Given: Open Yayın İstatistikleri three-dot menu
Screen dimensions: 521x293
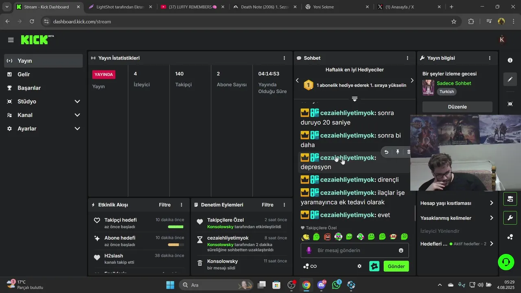Looking at the screenshot, I should tap(284, 58).
